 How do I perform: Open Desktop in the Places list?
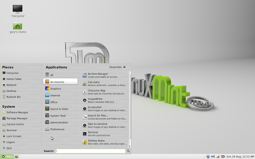pos(9,91)
